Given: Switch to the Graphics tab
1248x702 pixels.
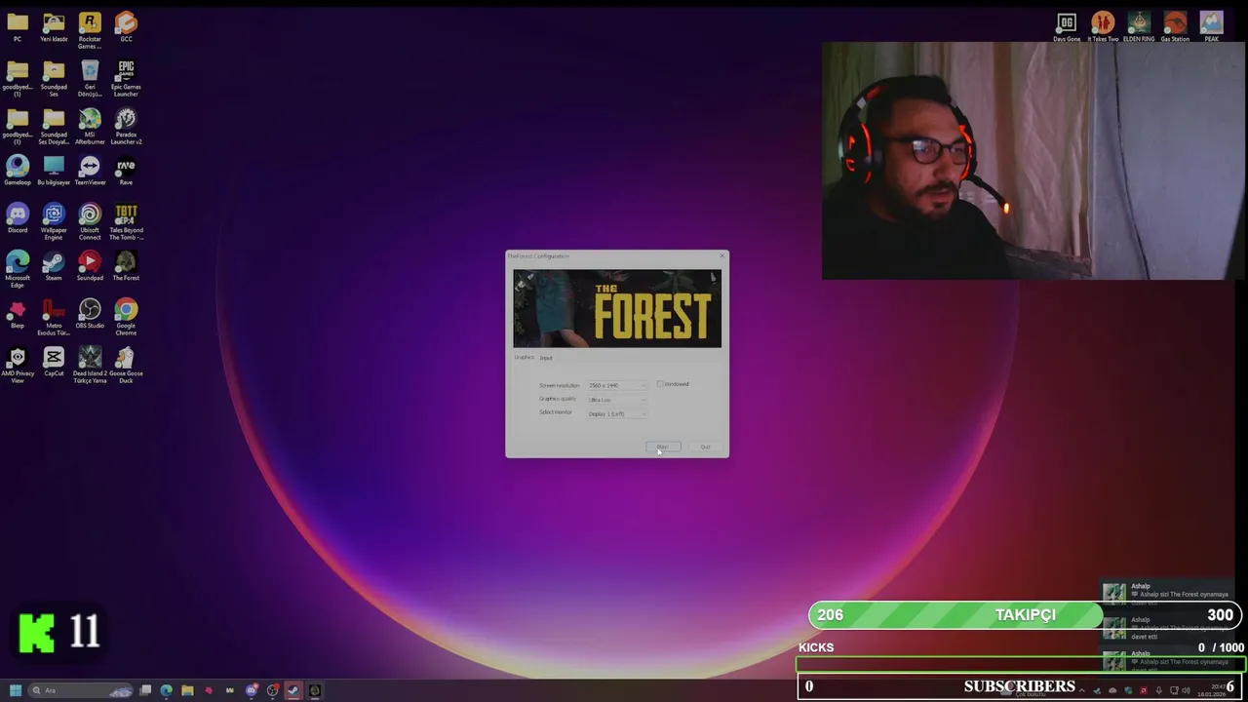Looking at the screenshot, I should point(525,357).
